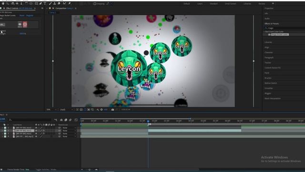305x172 pixels.
Task: Select the Eraser tool
Action: (59, 3)
